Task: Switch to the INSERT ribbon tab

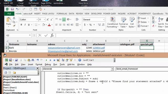Action: coord(37,14)
